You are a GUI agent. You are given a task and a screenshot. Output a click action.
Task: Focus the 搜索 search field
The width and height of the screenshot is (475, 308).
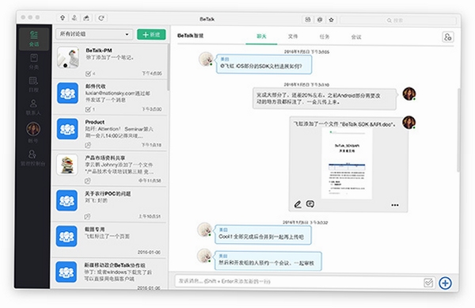click(397, 21)
